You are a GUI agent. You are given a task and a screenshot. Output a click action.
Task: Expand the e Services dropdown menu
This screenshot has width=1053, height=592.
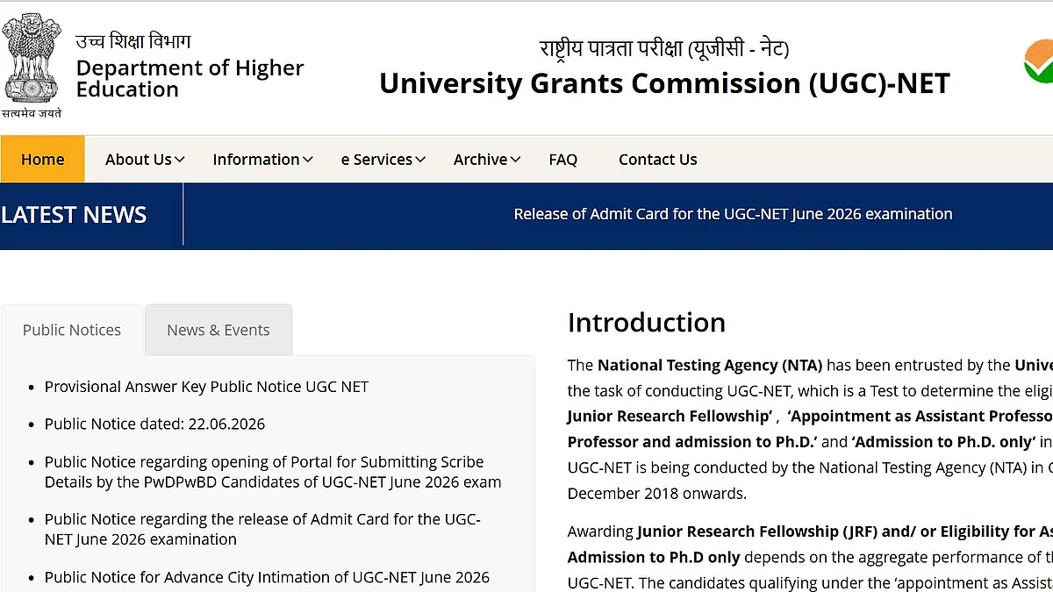click(383, 159)
